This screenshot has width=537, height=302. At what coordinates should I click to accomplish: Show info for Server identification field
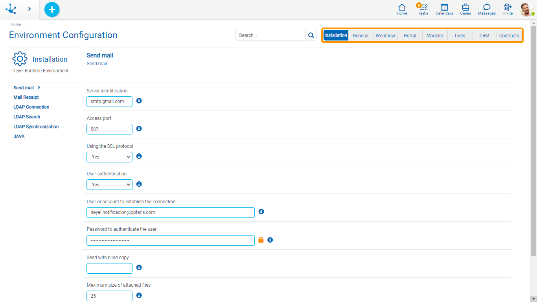(x=139, y=101)
